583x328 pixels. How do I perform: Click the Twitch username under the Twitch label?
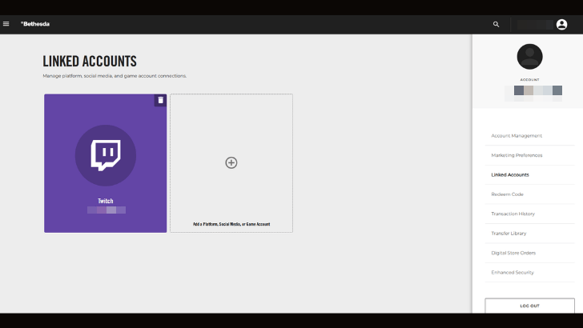click(x=106, y=210)
